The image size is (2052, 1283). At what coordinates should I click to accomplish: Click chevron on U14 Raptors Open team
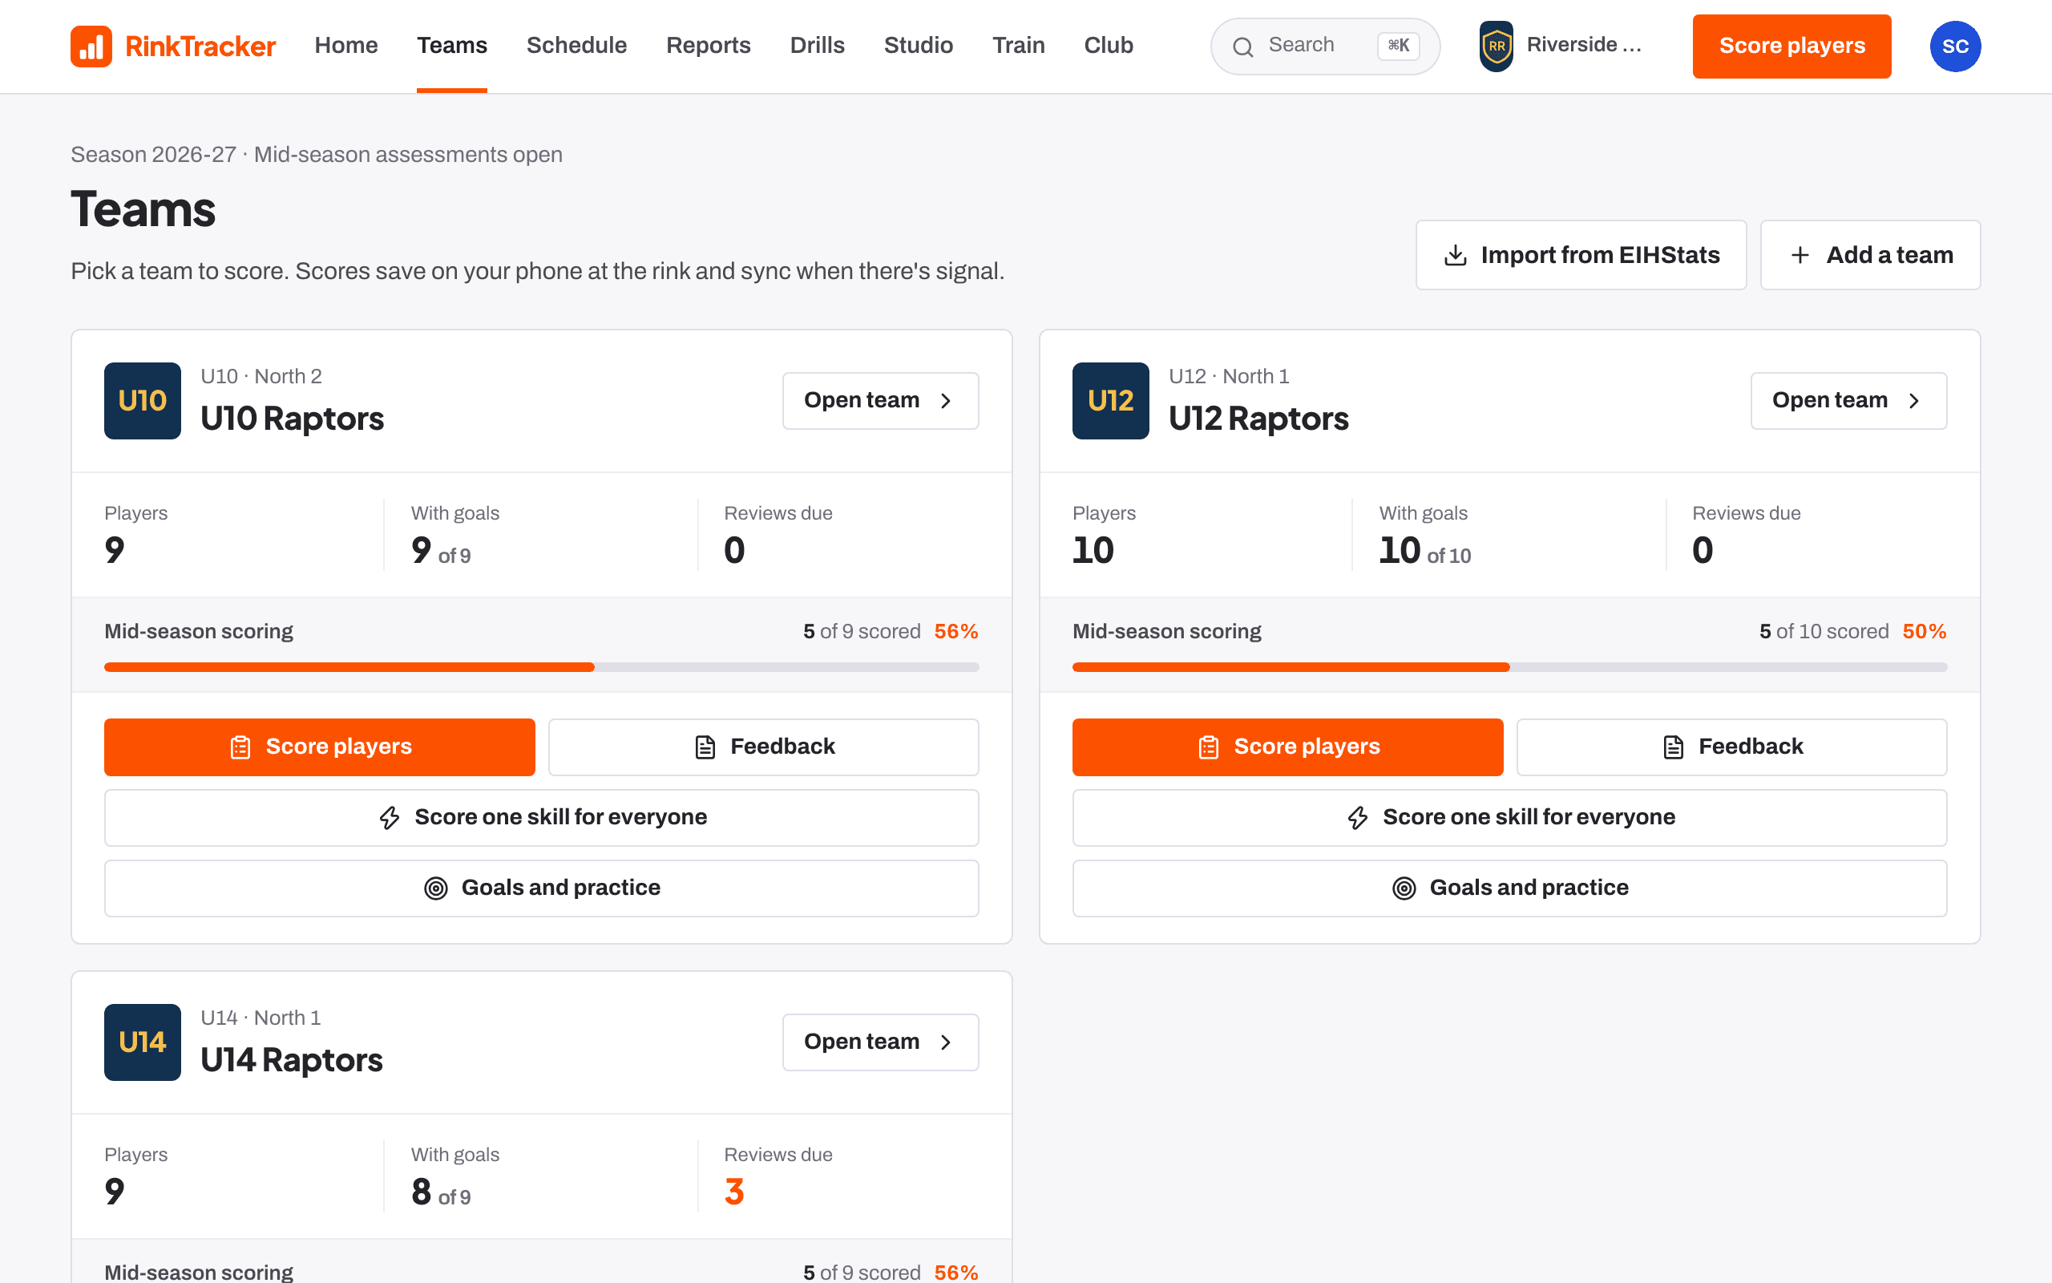click(946, 1042)
